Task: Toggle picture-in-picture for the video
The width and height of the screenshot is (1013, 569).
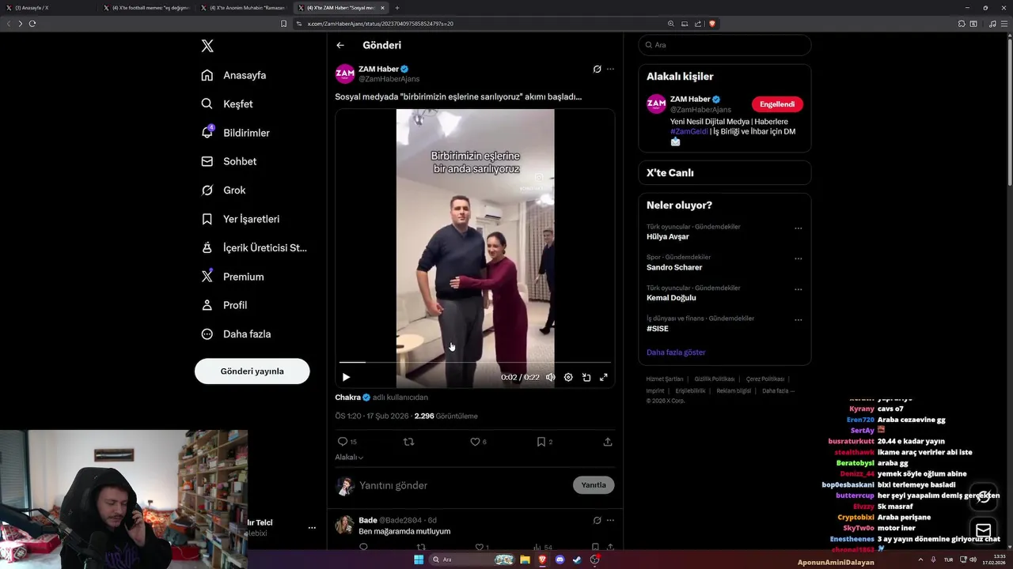Action: tap(586, 377)
